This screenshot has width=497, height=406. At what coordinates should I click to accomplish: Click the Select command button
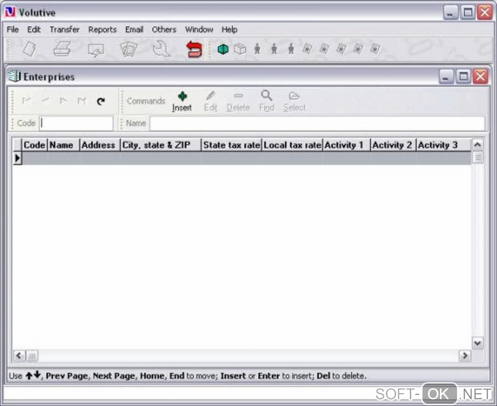click(294, 101)
